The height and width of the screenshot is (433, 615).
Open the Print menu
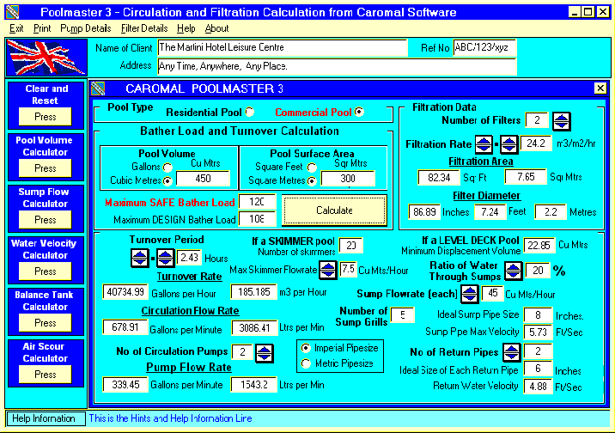click(42, 28)
